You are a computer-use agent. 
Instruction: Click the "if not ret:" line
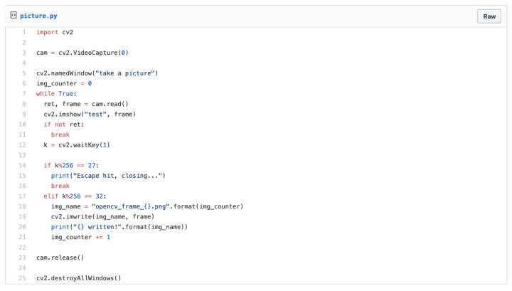point(64,125)
